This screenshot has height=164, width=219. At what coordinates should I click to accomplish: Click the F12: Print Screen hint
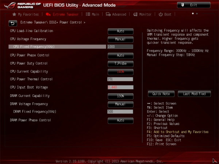click(x=161, y=144)
